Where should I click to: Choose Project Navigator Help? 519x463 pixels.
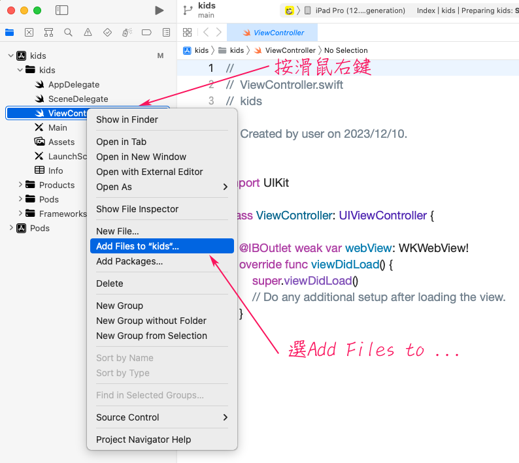[162, 439]
